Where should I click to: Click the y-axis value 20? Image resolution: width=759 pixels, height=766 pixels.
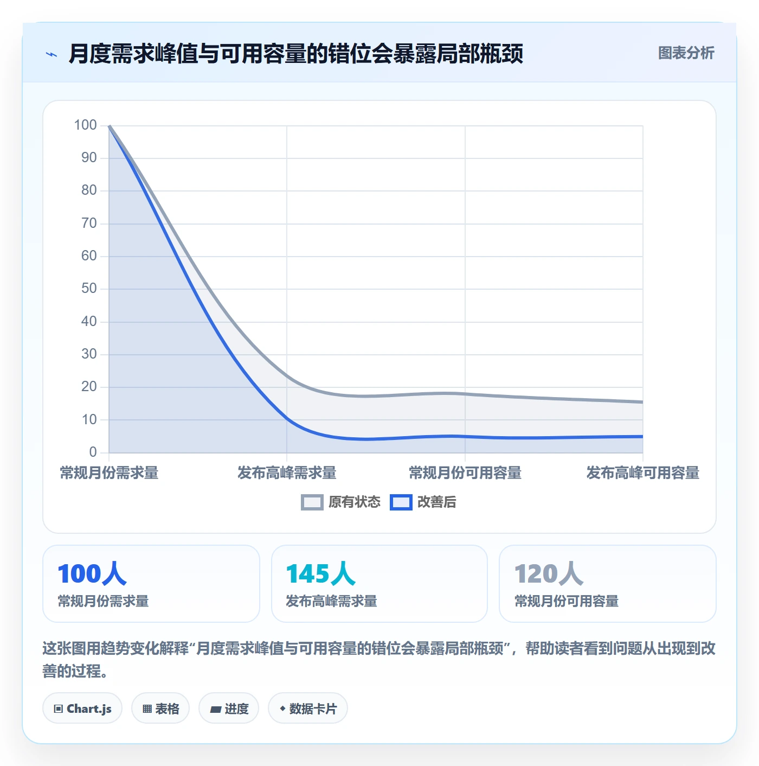[89, 387]
